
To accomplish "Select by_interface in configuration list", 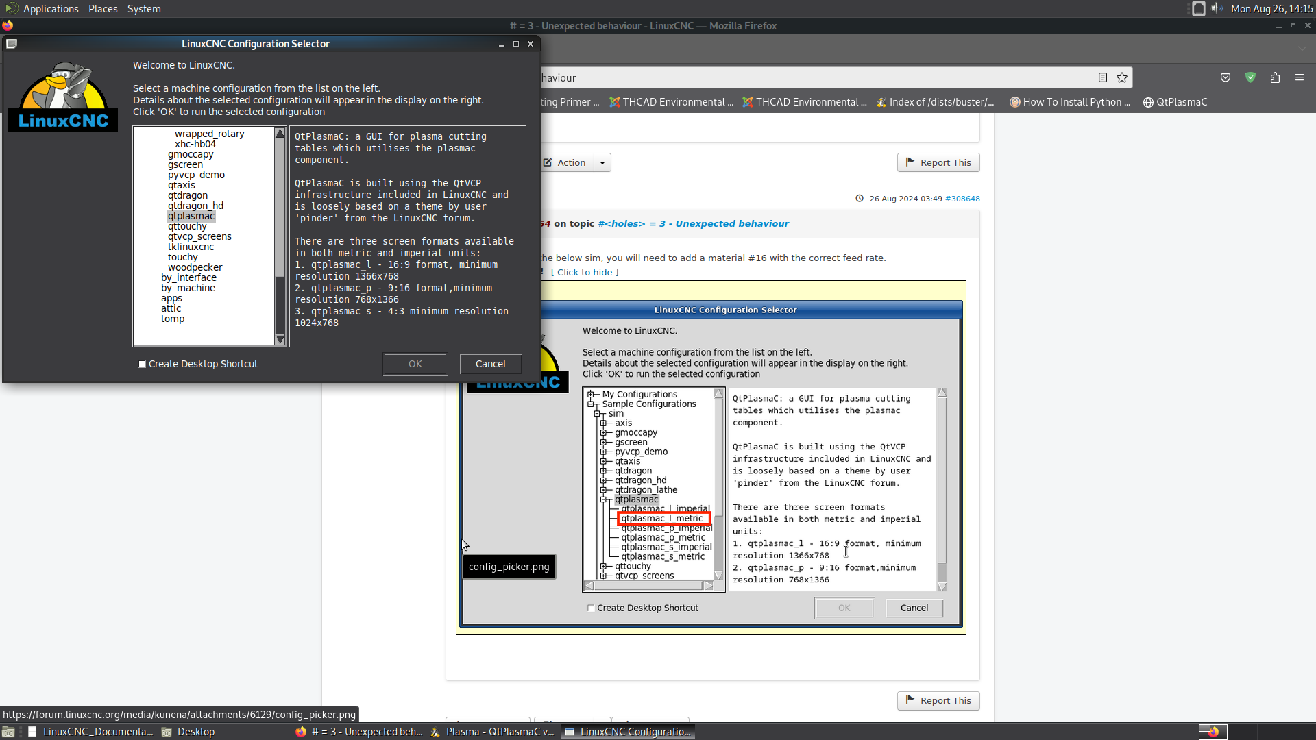I will tap(188, 277).
